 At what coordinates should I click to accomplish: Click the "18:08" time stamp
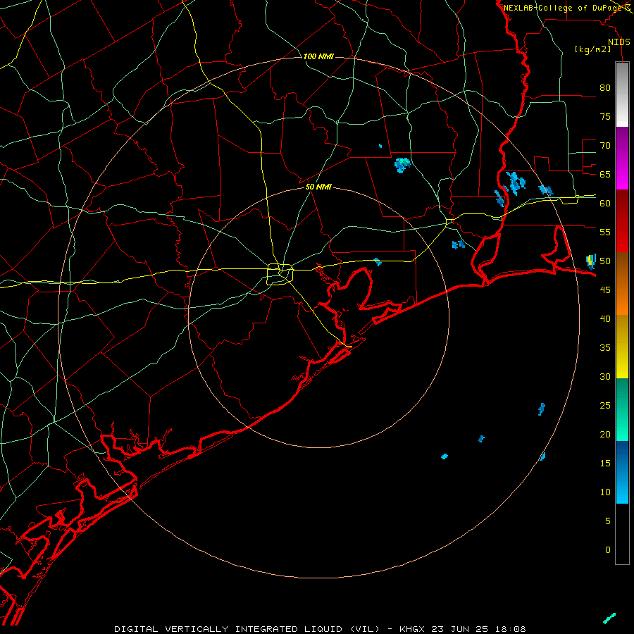tap(511, 629)
